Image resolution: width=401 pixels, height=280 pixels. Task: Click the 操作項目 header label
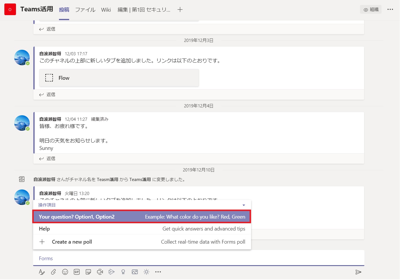point(47,205)
